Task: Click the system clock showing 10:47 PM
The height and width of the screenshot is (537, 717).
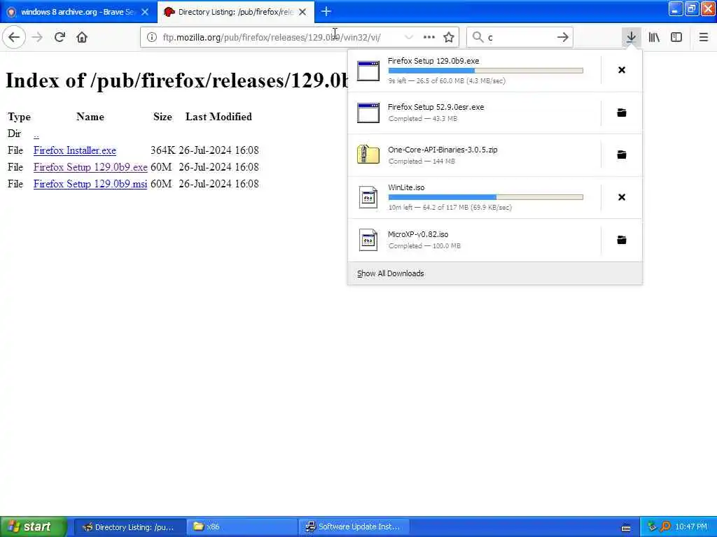Action: click(691, 527)
